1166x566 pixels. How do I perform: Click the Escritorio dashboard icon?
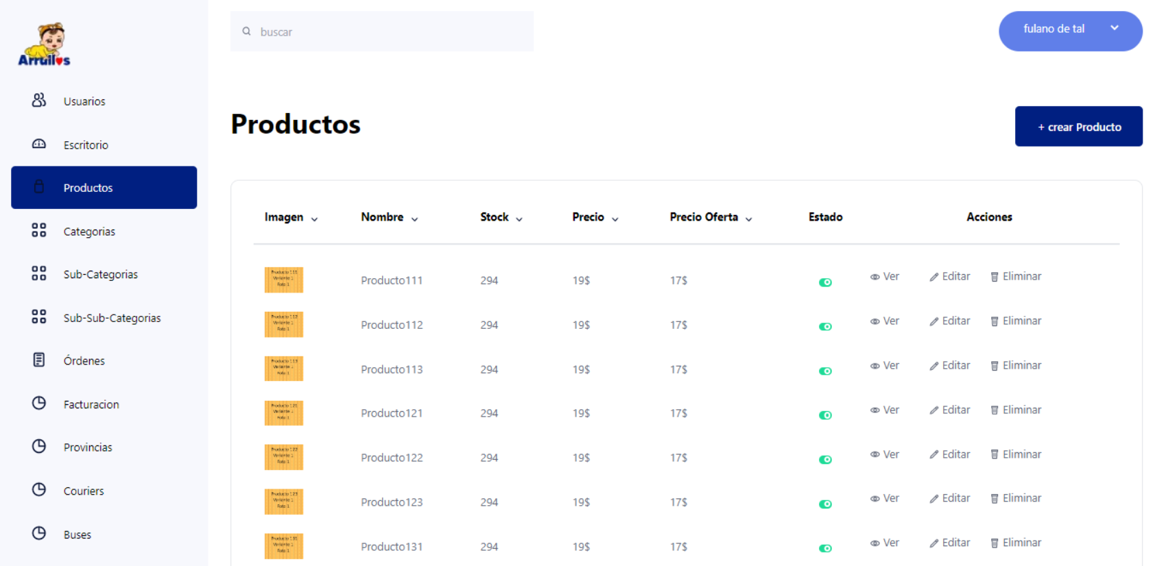pyautogui.click(x=39, y=144)
